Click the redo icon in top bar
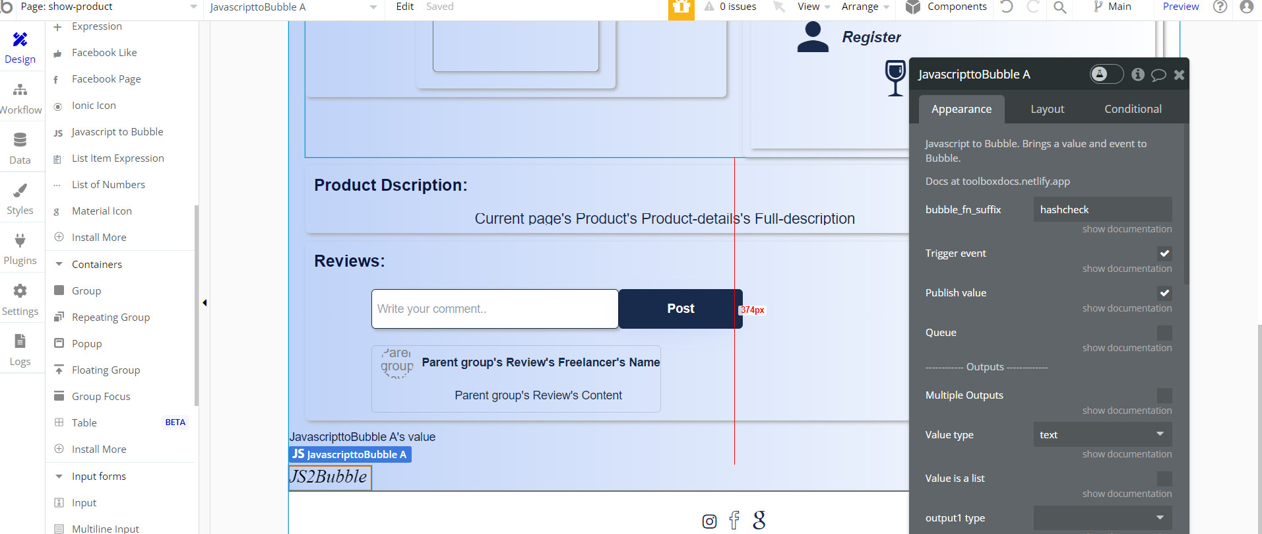 click(x=1033, y=7)
